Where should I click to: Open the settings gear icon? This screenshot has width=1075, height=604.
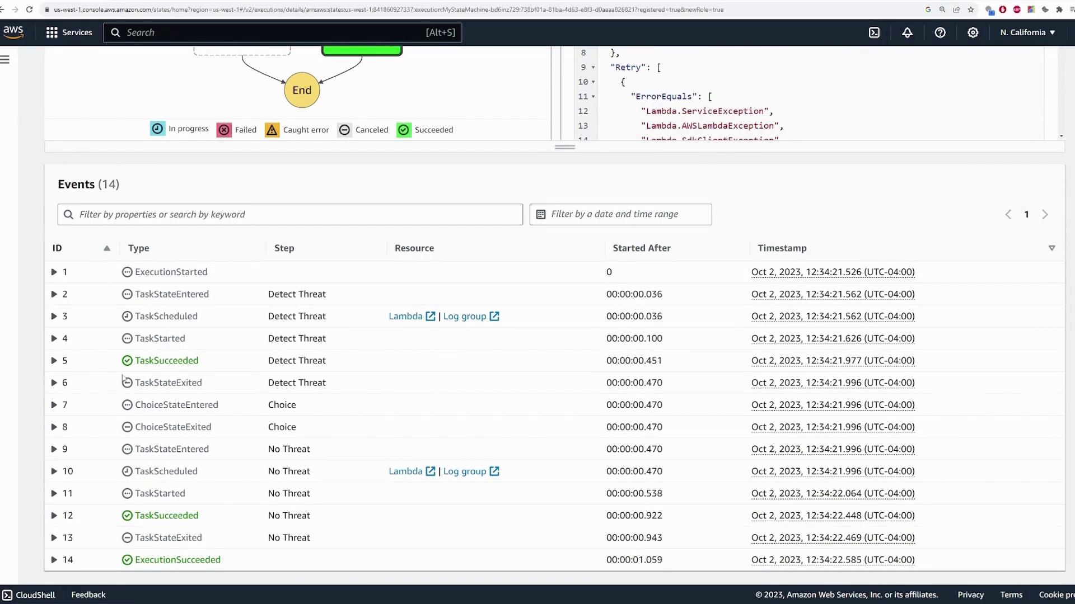click(973, 32)
